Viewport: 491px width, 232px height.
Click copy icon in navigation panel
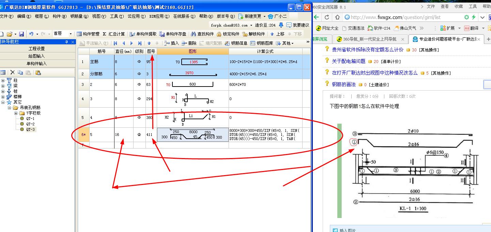20,72
